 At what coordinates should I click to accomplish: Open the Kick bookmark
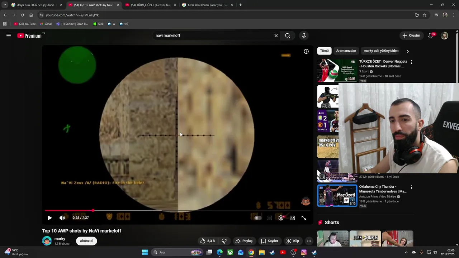point(98,24)
